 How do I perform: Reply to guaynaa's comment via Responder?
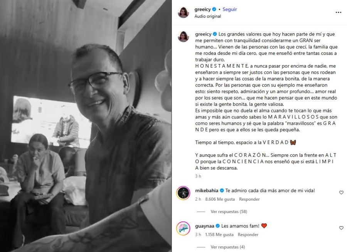248,235
